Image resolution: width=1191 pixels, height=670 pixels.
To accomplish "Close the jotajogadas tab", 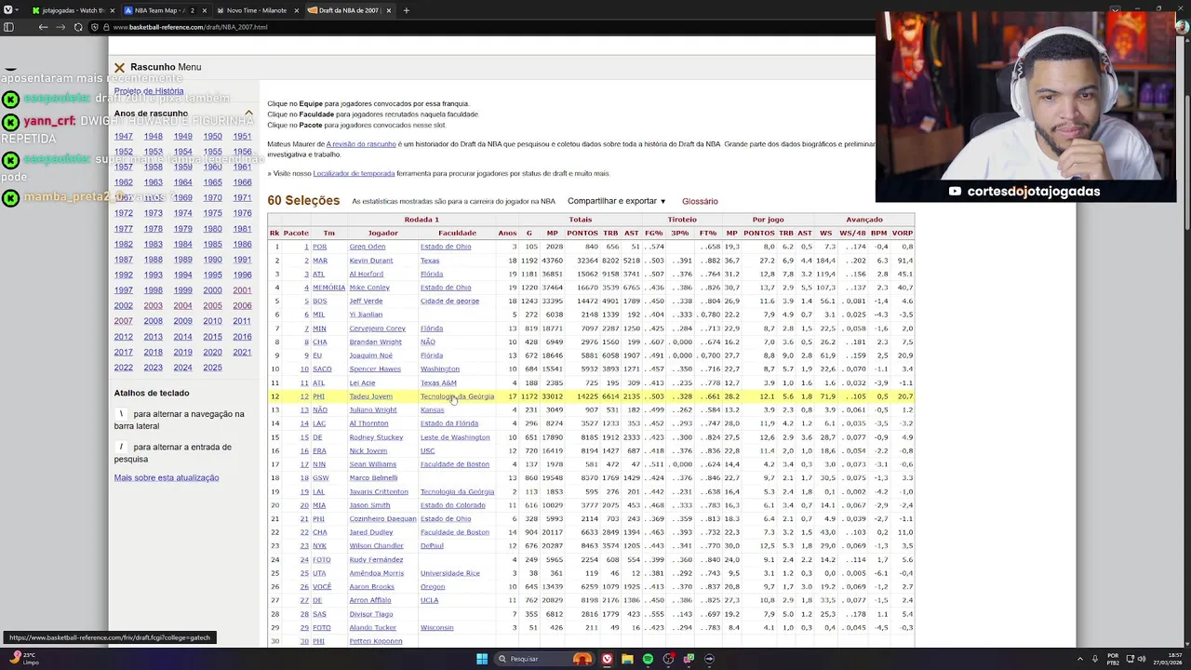I will click(114, 10).
